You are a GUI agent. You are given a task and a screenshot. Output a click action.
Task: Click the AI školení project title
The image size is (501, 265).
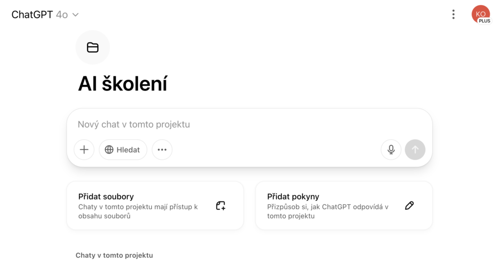(x=123, y=84)
